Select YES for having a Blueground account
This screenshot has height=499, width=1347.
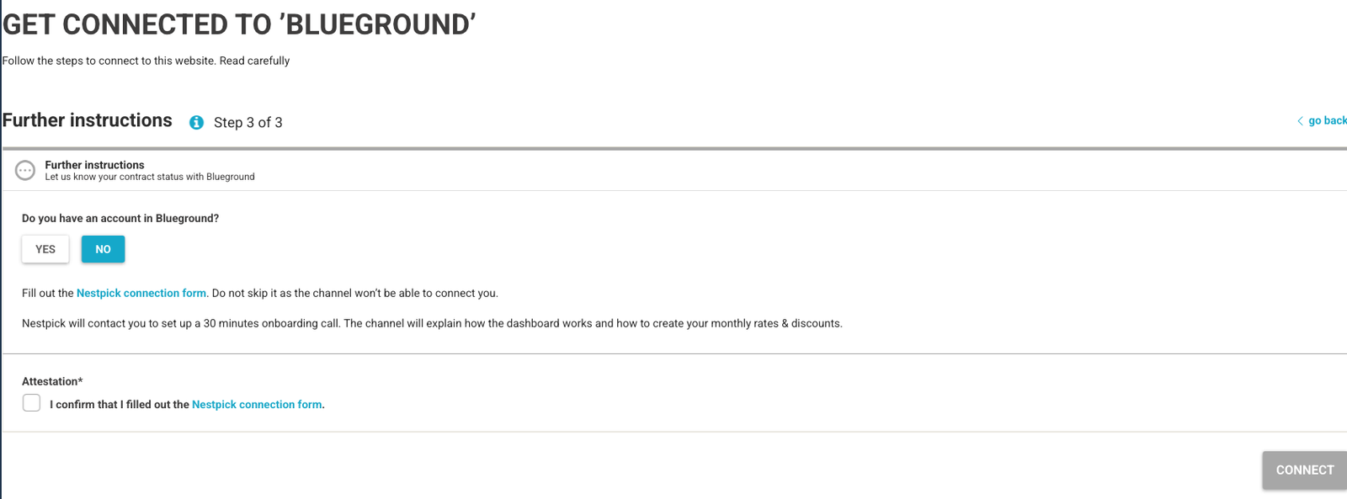tap(45, 249)
